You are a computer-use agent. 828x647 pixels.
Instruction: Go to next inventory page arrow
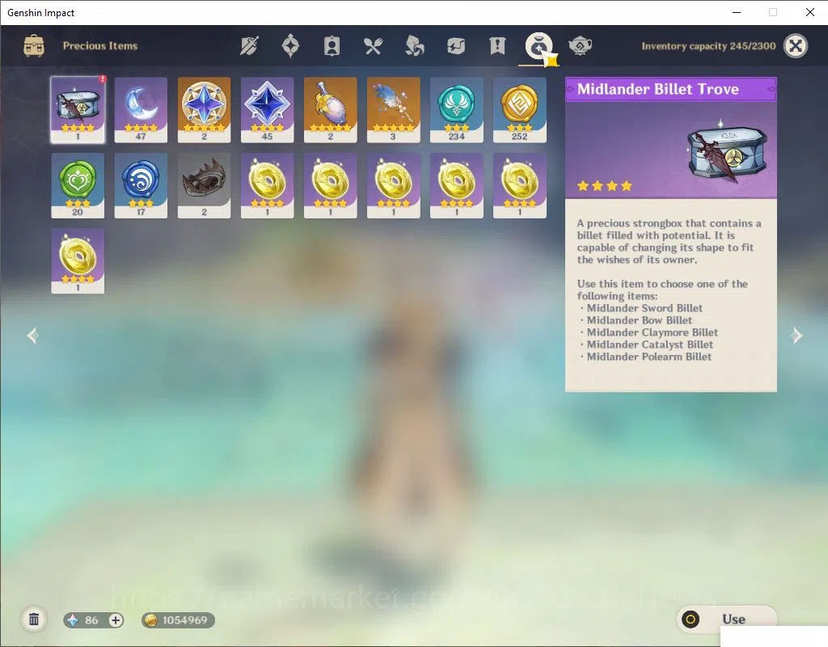(x=796, y=336)
